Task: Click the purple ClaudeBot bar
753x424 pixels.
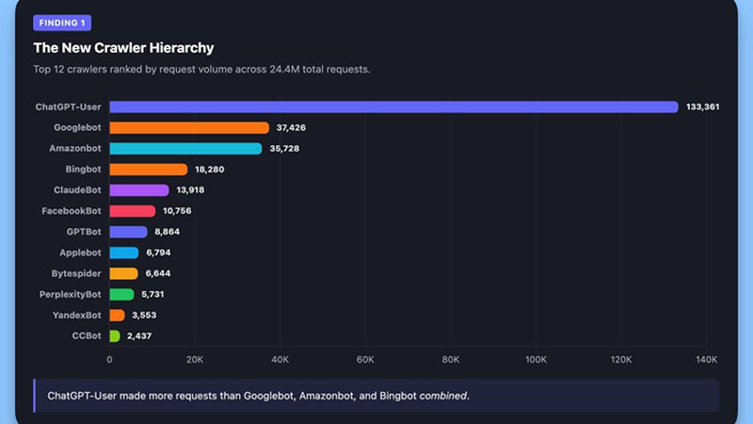Action: [x=139, y=189]
